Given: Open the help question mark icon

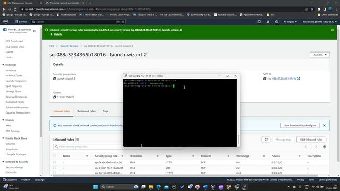Looking at the screenshot, I should pyautogui.click(x=277, y=22).
